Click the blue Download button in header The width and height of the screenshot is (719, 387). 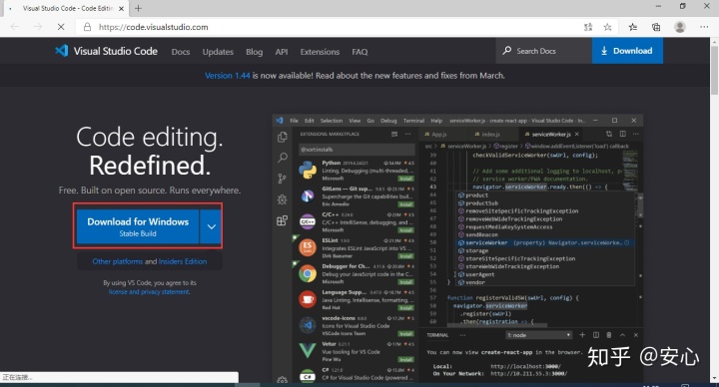click(x=627, y=51)
